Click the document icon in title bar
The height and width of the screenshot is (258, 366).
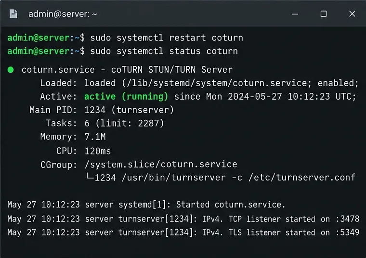click(x=13, y=14)
